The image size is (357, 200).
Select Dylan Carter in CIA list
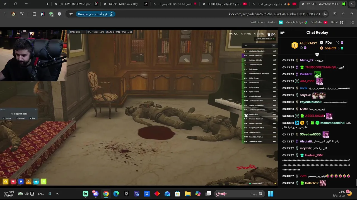[x=259, y=87]
